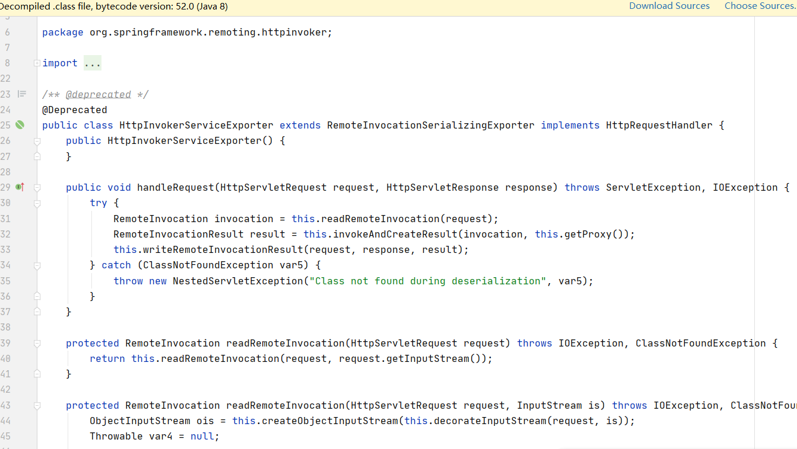
Task: Click the folded import ellipsis placeholder
Action: click(93, 63)
